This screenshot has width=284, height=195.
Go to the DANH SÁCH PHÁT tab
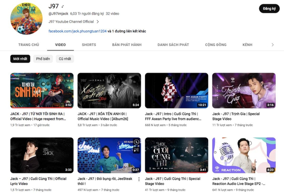(x=173, y=45)
